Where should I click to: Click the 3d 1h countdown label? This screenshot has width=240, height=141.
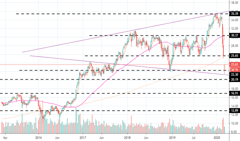tap(235, 70)
